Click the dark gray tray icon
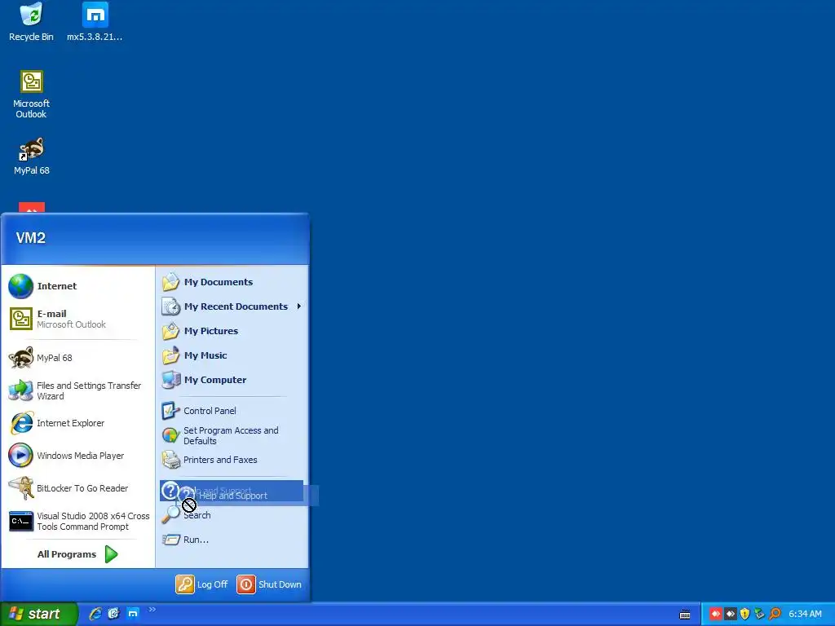835x626 pixels. [x=731, y=615]
